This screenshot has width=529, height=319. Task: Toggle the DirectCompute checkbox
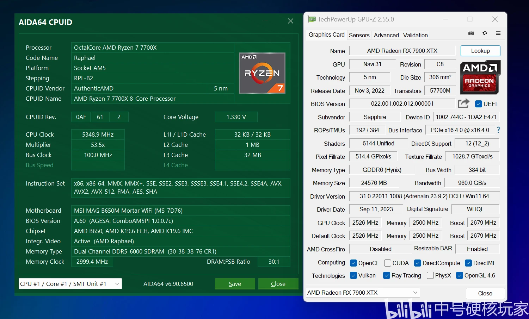(418, 263)
